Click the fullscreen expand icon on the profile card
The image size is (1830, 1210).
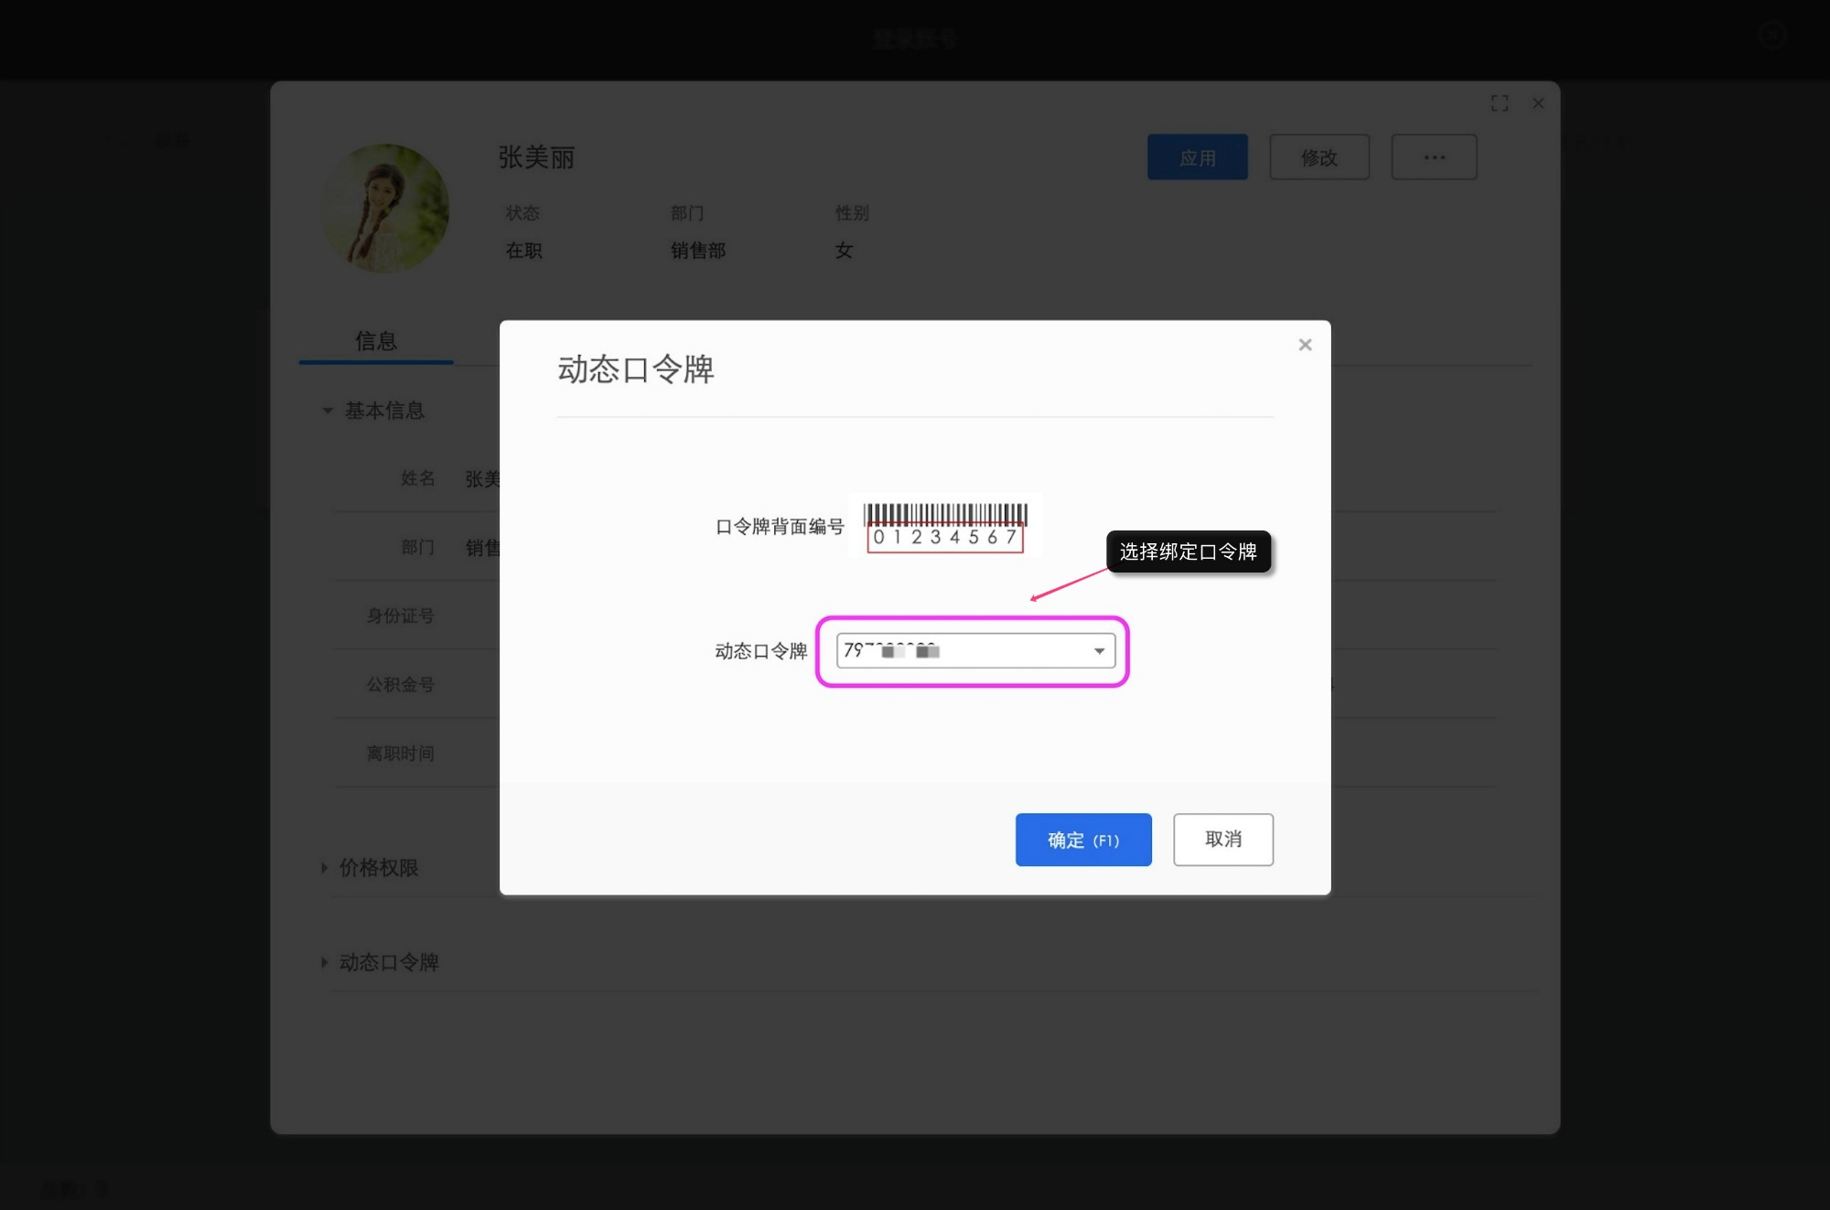(x=1501, y=103)
